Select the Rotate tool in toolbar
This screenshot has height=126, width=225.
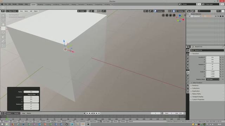pyautogui.click(x=3, y=33)
